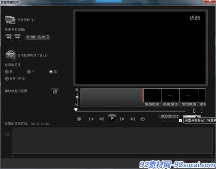Image resolution: width=216 pixels, height=169 pixels.
Task: Adjust the playback timecode spinner arrows
Action: click(x=178, y=116)
